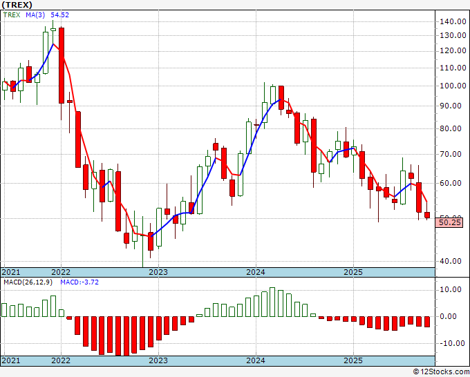
Task: Click the (TREX) chart title
Action: [x=17, y=5]
